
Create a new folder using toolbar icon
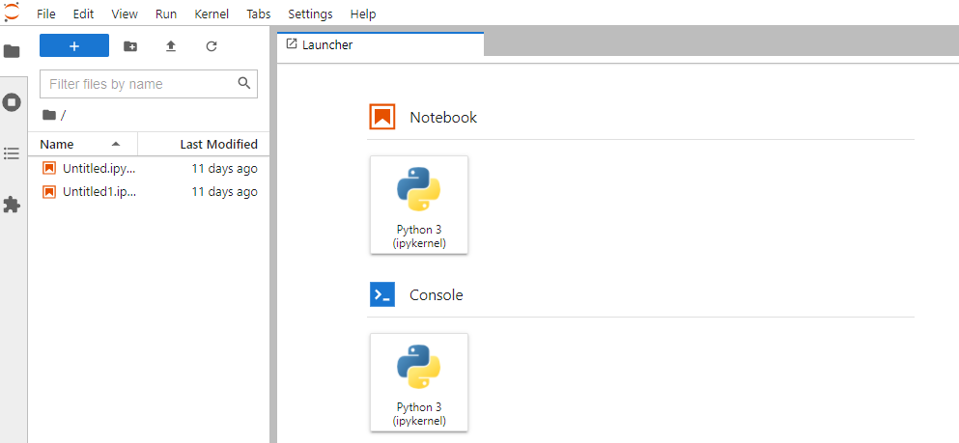pyautogui.click(x=130, y=46)
